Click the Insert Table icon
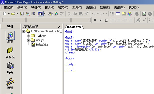 (x=118, y=14)
